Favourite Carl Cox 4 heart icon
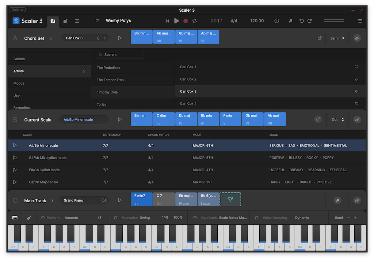This screenshot has height=260, width=374. [356, 103]
